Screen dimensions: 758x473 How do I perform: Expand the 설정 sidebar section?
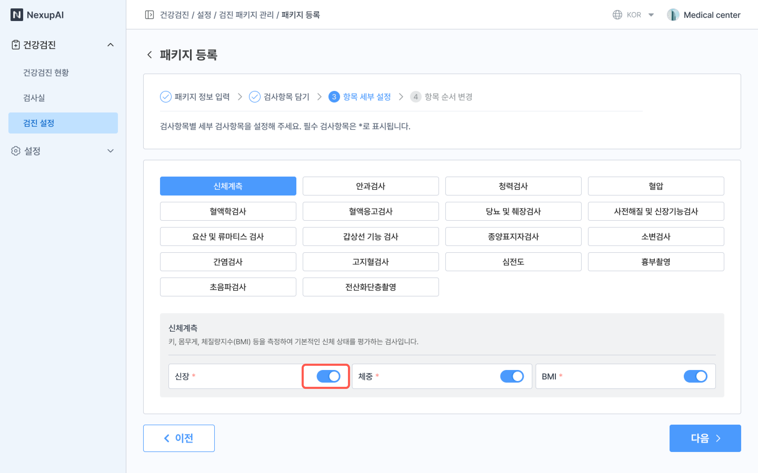pyautogui.click(x=110, y=151)
